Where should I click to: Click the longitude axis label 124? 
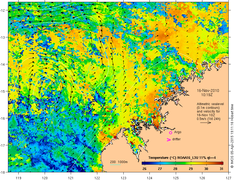(150, 178)
